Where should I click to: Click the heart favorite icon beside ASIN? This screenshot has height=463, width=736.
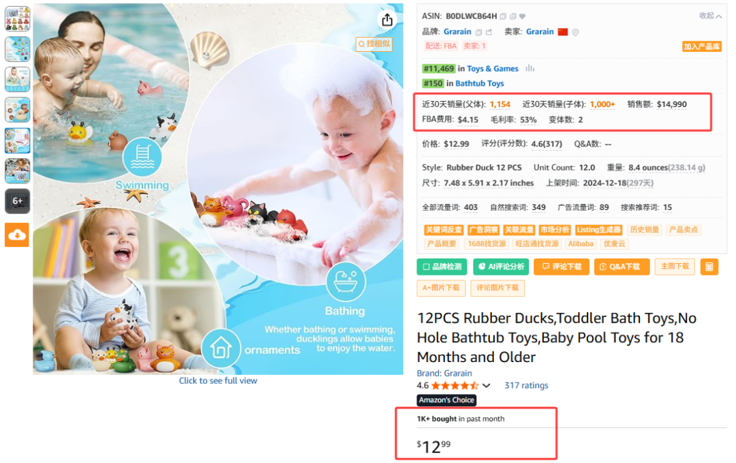coord(523,16)
